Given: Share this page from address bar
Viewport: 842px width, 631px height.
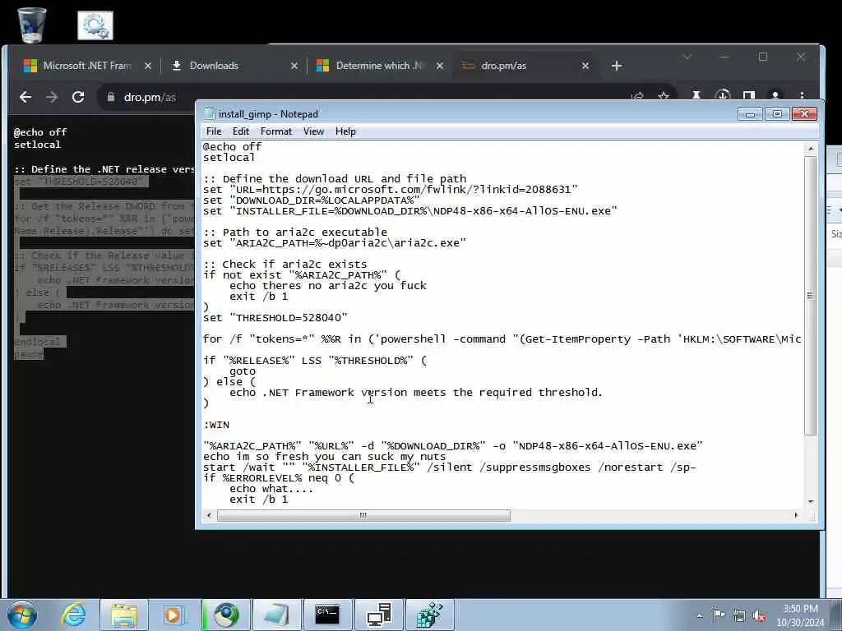Looking at the screenshot, I should pyautogui.click(x=637, y=96).
